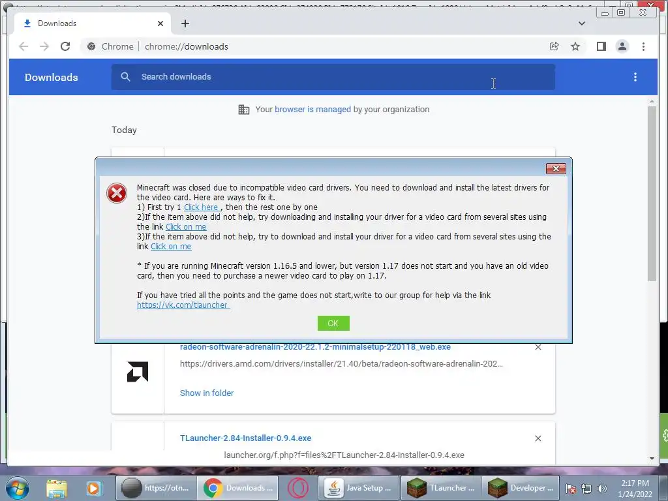Open the vk.com/tlauncher help link
This screenshot has width=668, height=501.
point(183,305)
